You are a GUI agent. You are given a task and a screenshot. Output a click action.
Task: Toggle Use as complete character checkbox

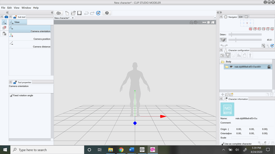(223, 144)
